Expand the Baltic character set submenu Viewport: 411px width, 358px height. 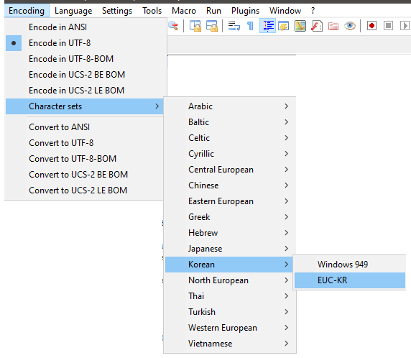[x=230, y=122]
